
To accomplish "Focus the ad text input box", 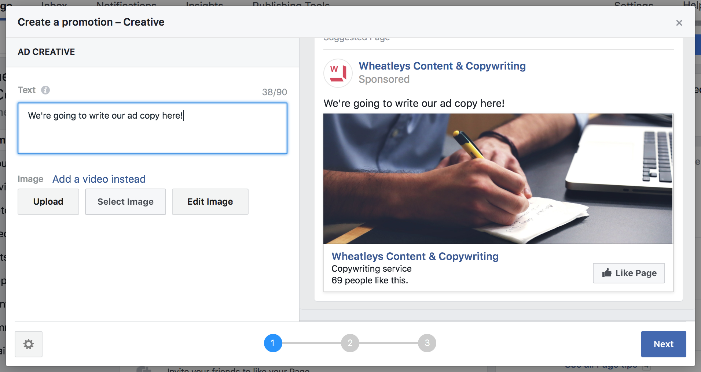I will (x=153, y=128).
